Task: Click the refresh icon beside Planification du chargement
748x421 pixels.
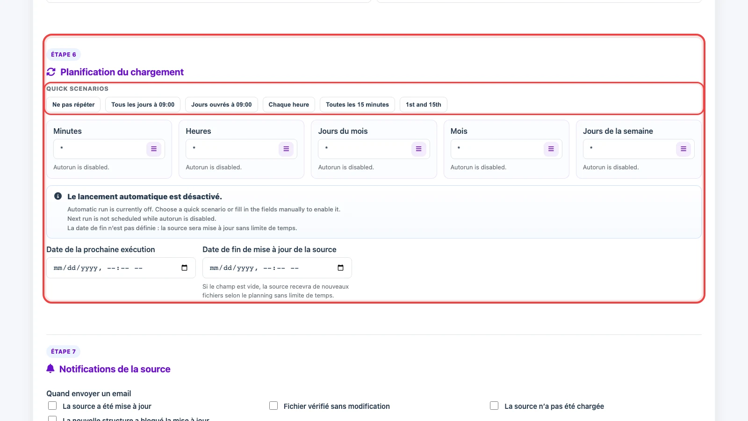Action: (x=51, y=72)
